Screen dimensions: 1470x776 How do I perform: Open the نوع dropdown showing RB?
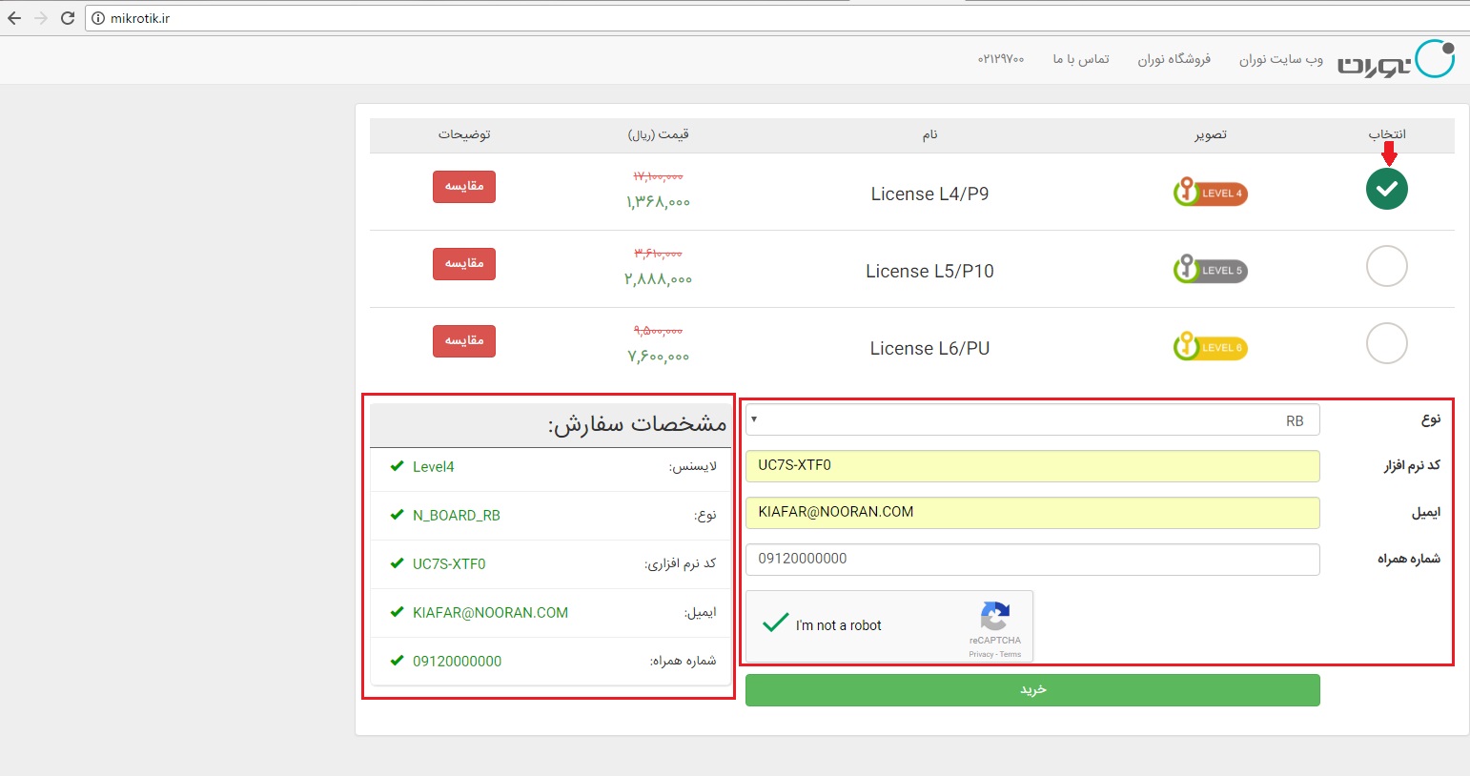[x=1032, y=420]
